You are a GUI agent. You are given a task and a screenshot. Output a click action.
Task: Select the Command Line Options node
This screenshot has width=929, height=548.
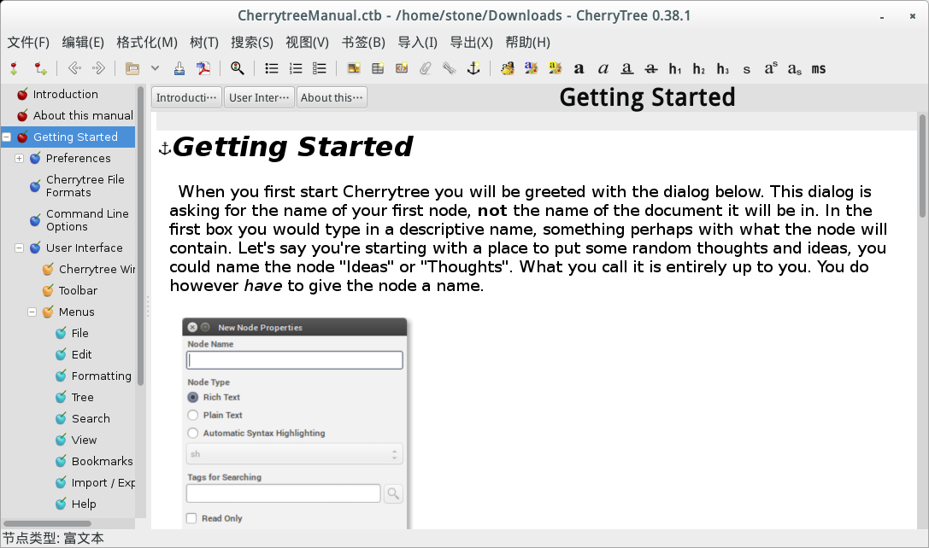(87, 220)
